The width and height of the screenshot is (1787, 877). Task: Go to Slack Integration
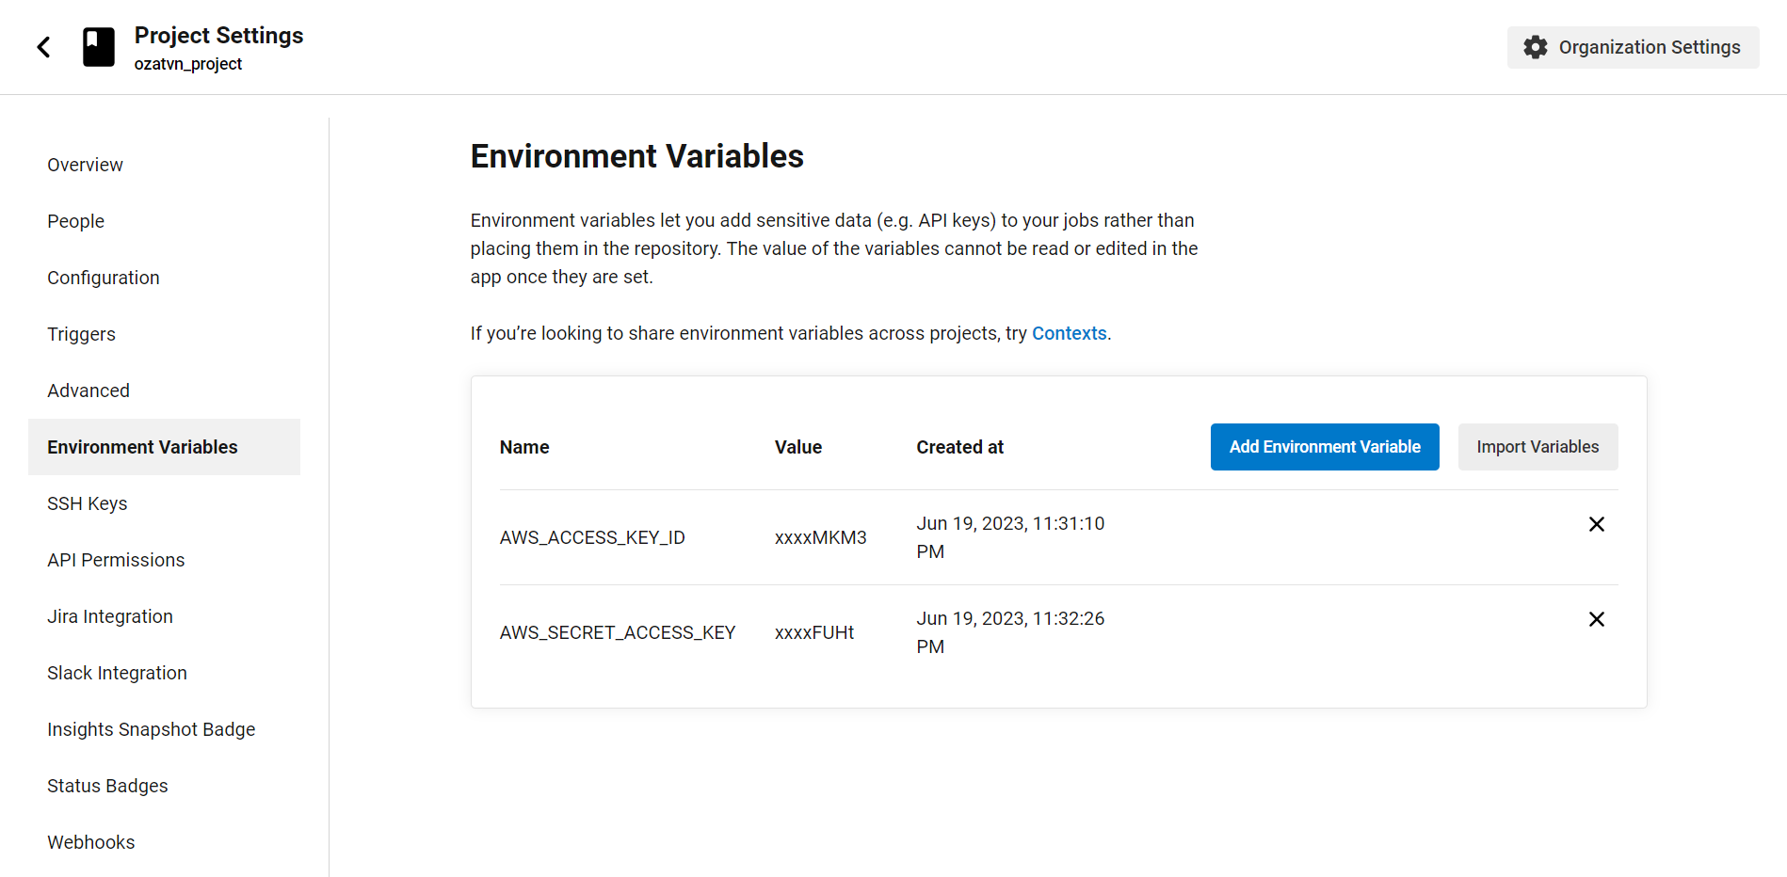point(117,673)
